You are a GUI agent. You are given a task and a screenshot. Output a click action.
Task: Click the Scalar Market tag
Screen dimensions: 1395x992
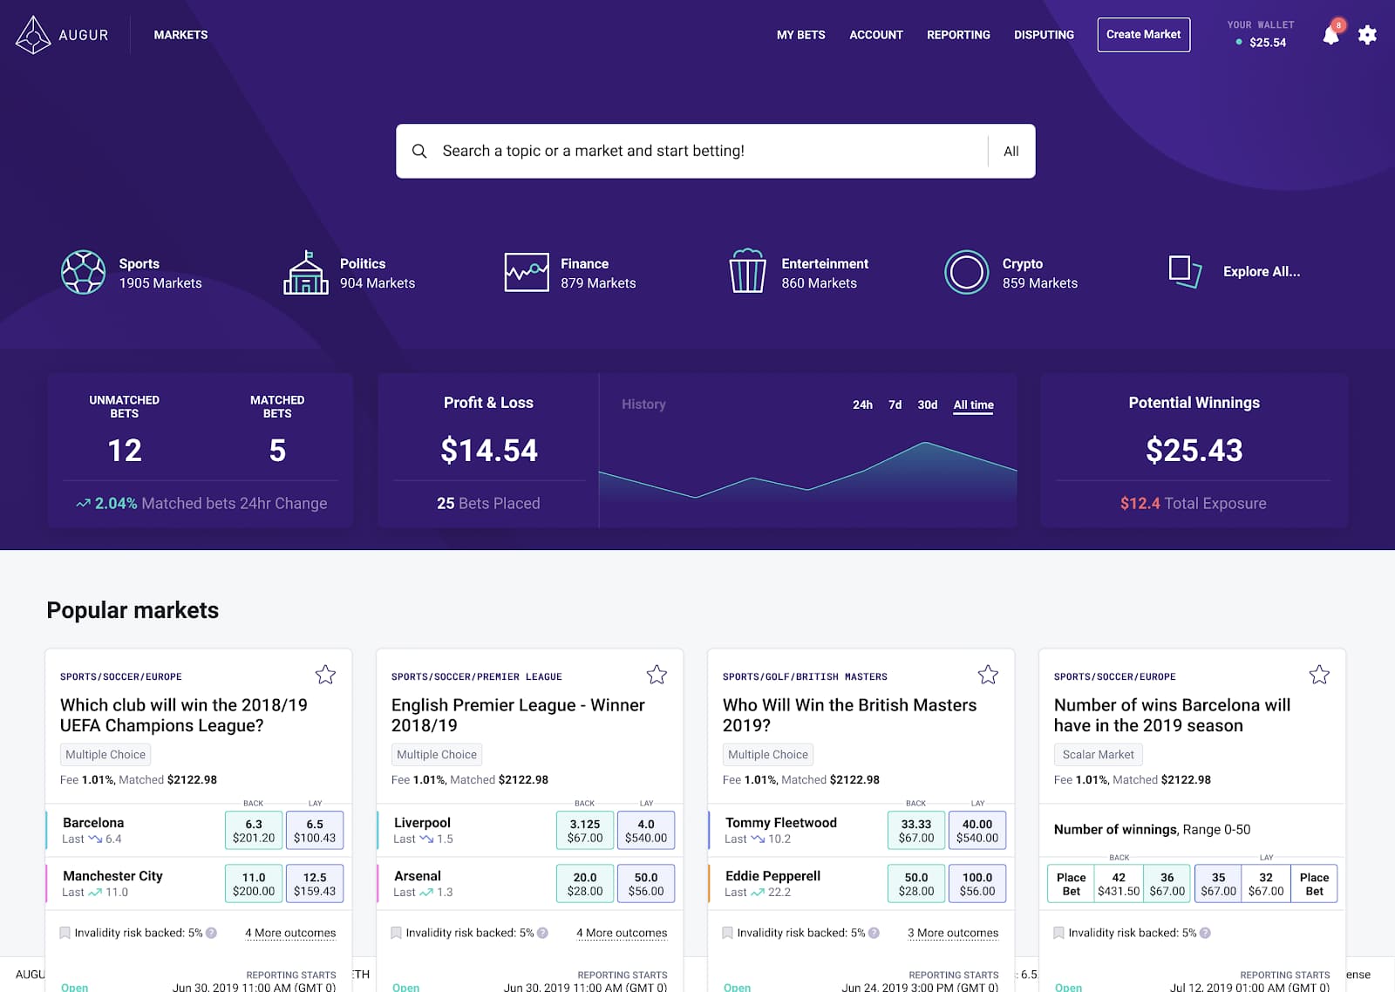(1099, 755)
